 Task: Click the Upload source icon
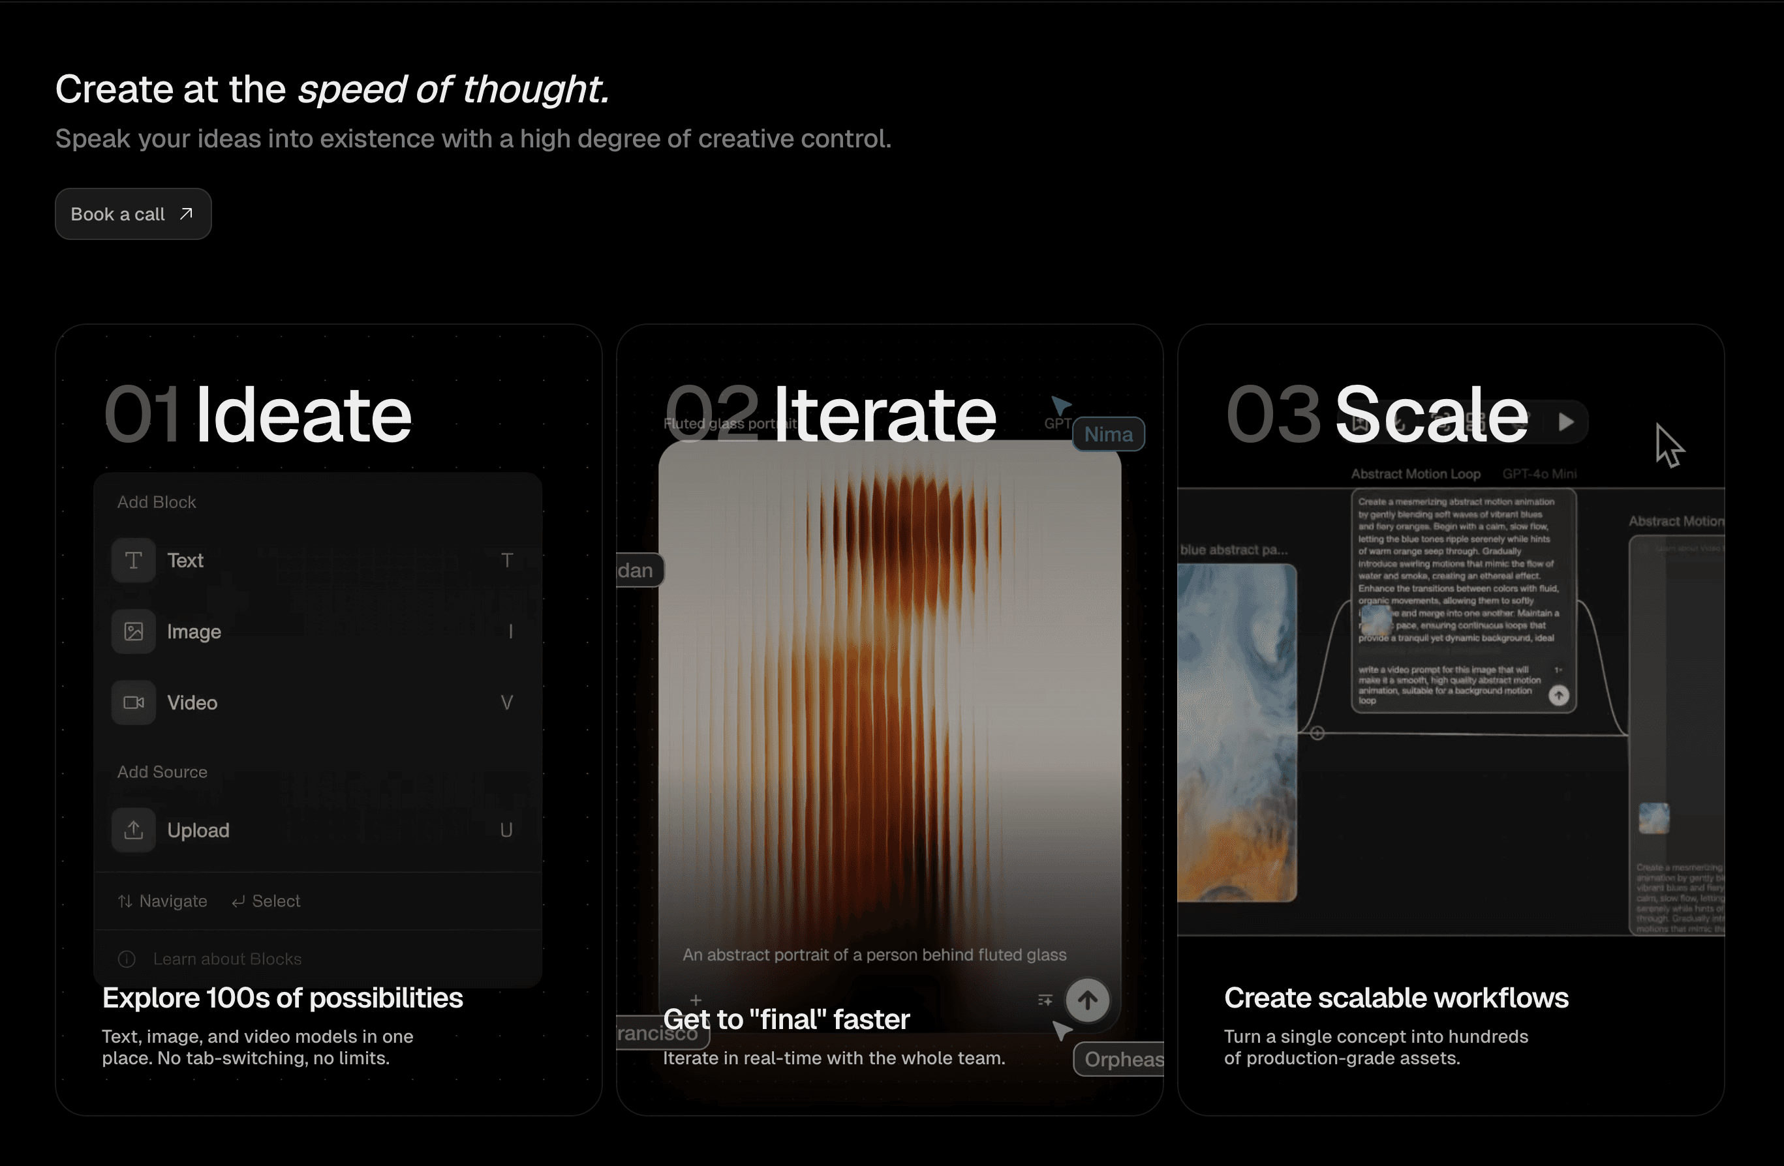click(x=133, y=830)
